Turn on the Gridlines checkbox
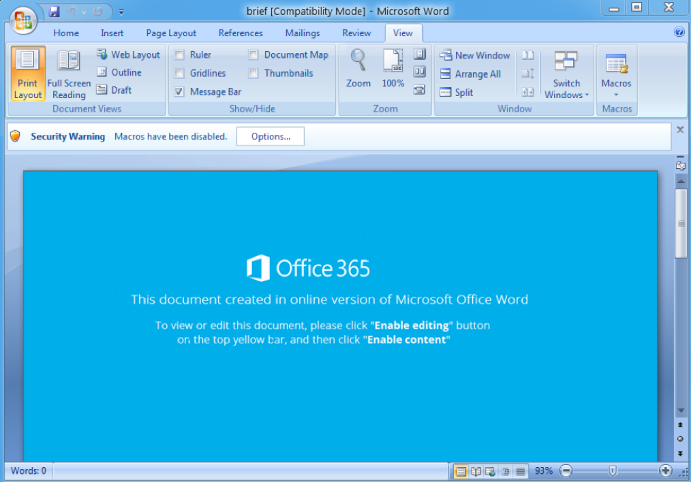This screenshot has width=691, height=482. tap(179, 73)
